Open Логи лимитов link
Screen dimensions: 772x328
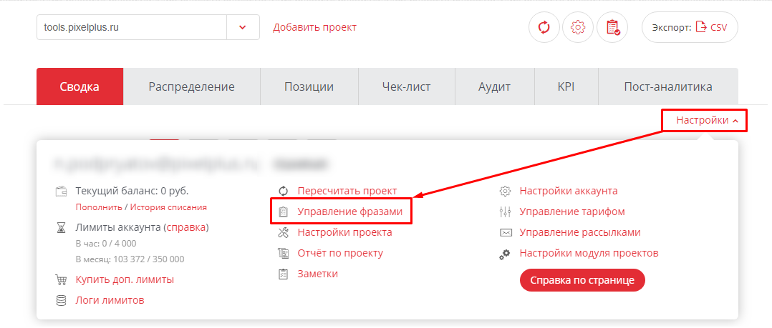(110, 300)
